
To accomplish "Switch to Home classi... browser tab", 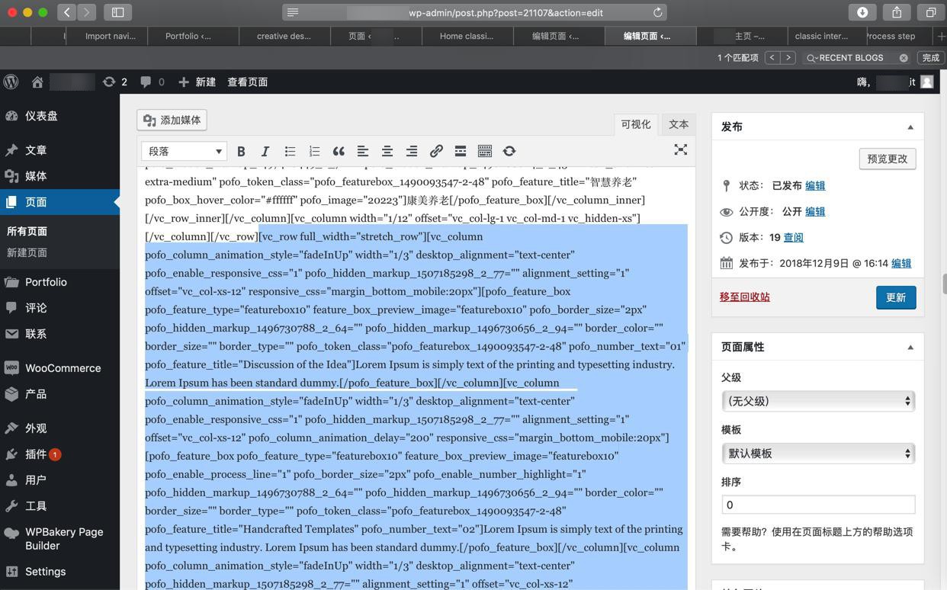I will point(467,36).
